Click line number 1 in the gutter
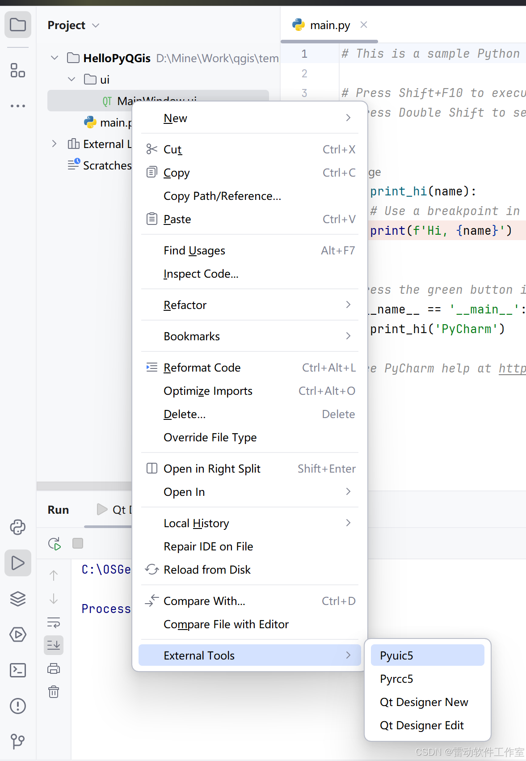The image size is (526, 761). click(x=304, y=54)
